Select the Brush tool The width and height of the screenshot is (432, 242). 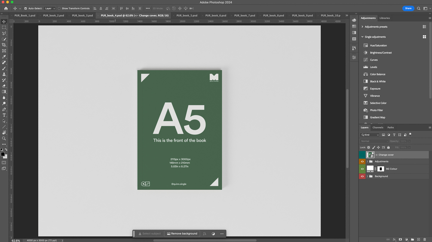pos(4,69)
